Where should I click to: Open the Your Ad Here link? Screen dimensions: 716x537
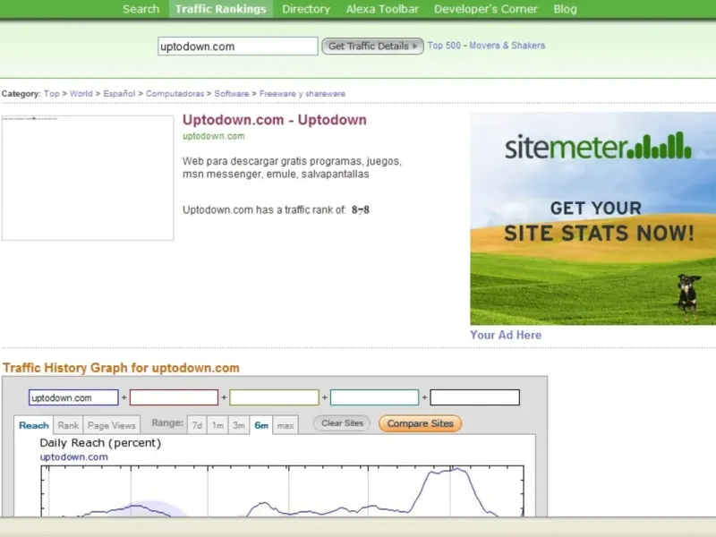tap(506, 335)
